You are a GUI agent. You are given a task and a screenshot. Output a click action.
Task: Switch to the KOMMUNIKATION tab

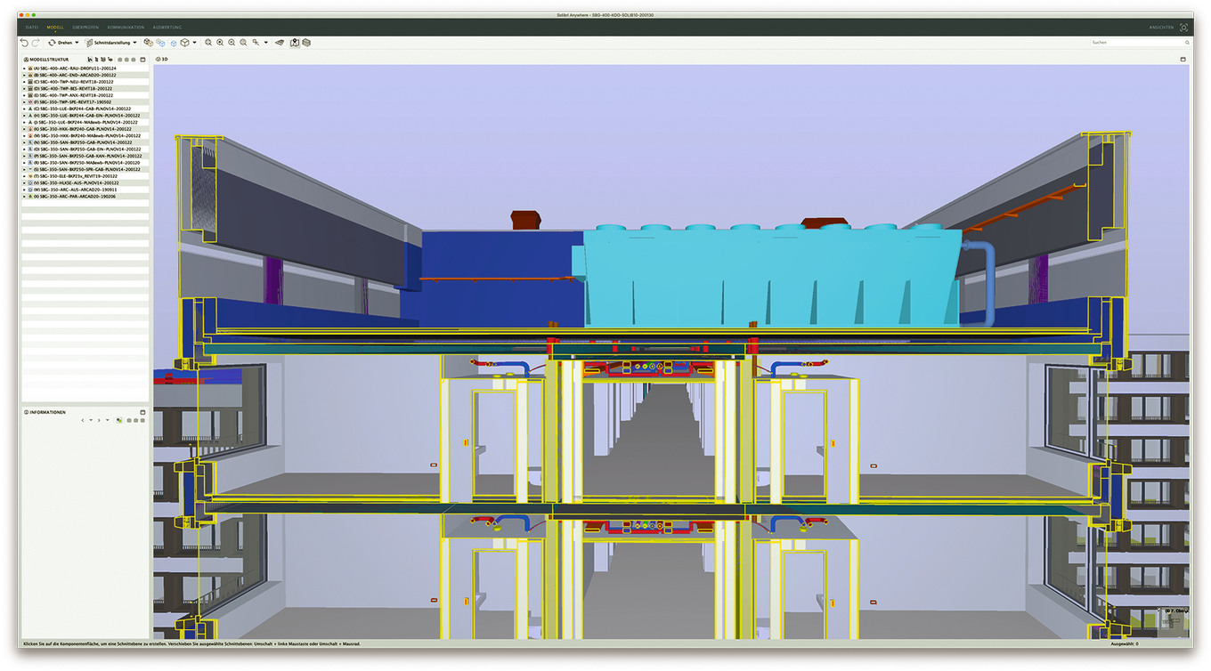pos(126,28)
